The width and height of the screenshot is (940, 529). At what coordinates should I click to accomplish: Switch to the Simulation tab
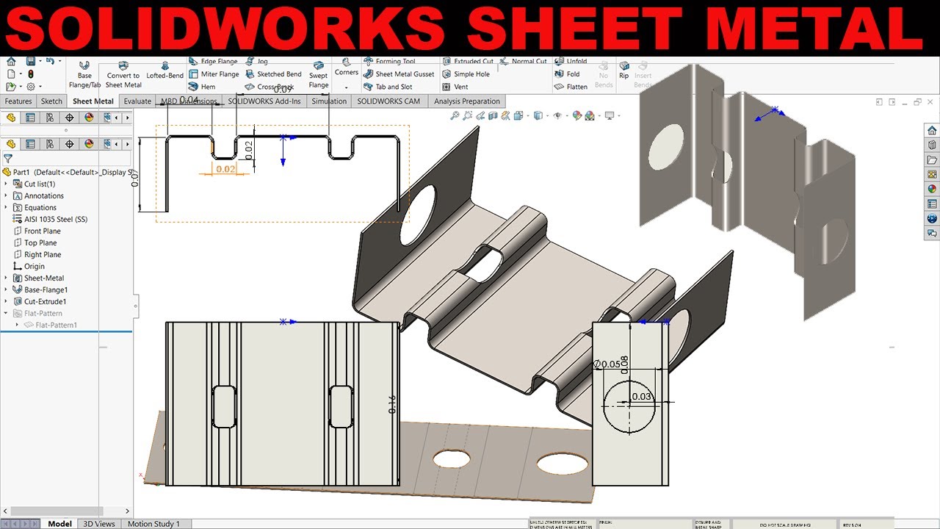click(328, 101)
